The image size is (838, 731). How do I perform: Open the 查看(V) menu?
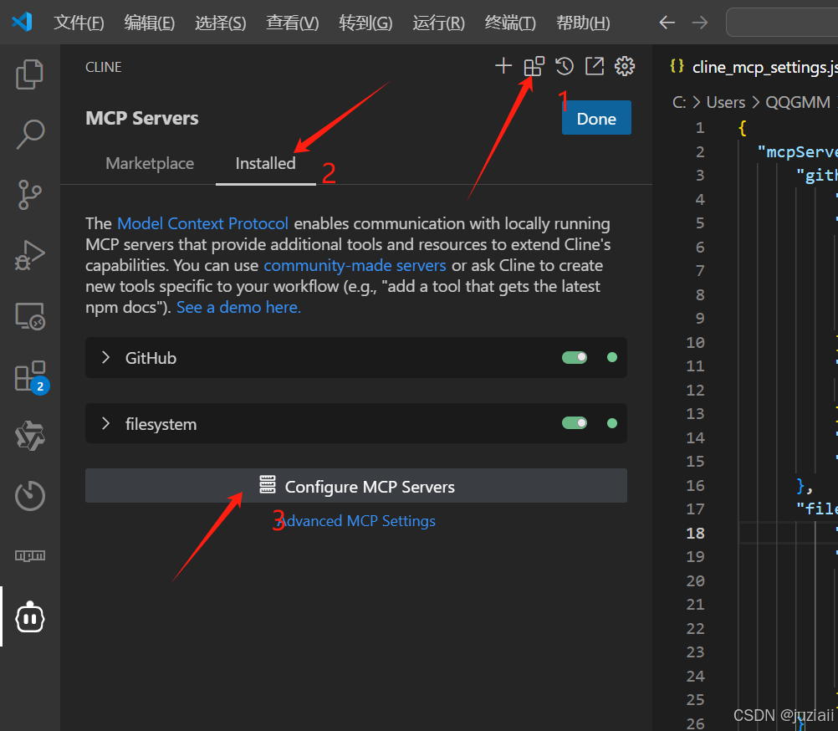[293, 23]
